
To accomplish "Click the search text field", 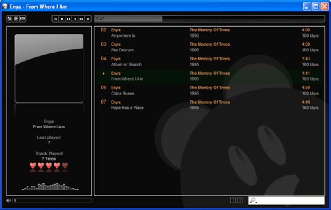I will point(291,200).
